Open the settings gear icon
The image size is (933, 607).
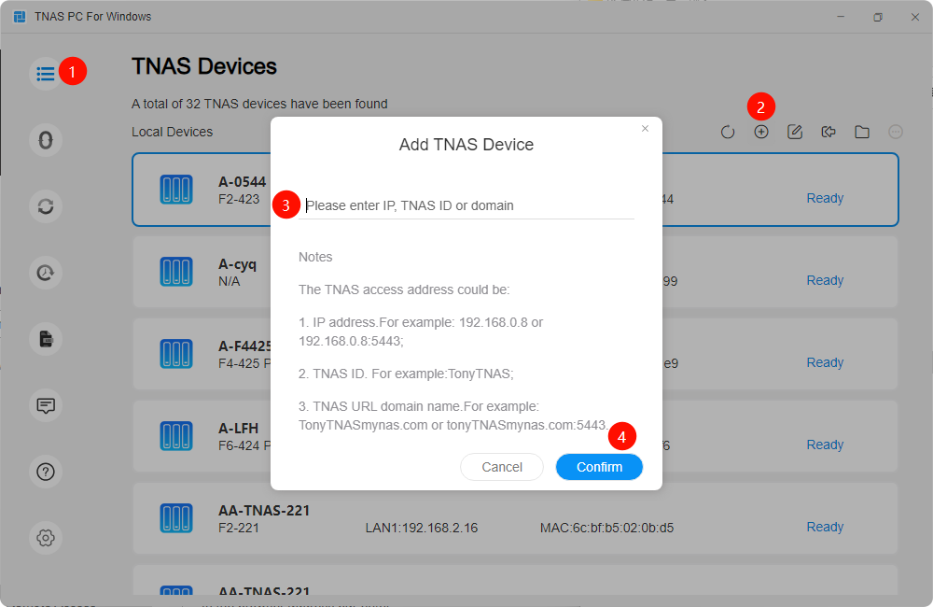(45, 537)
